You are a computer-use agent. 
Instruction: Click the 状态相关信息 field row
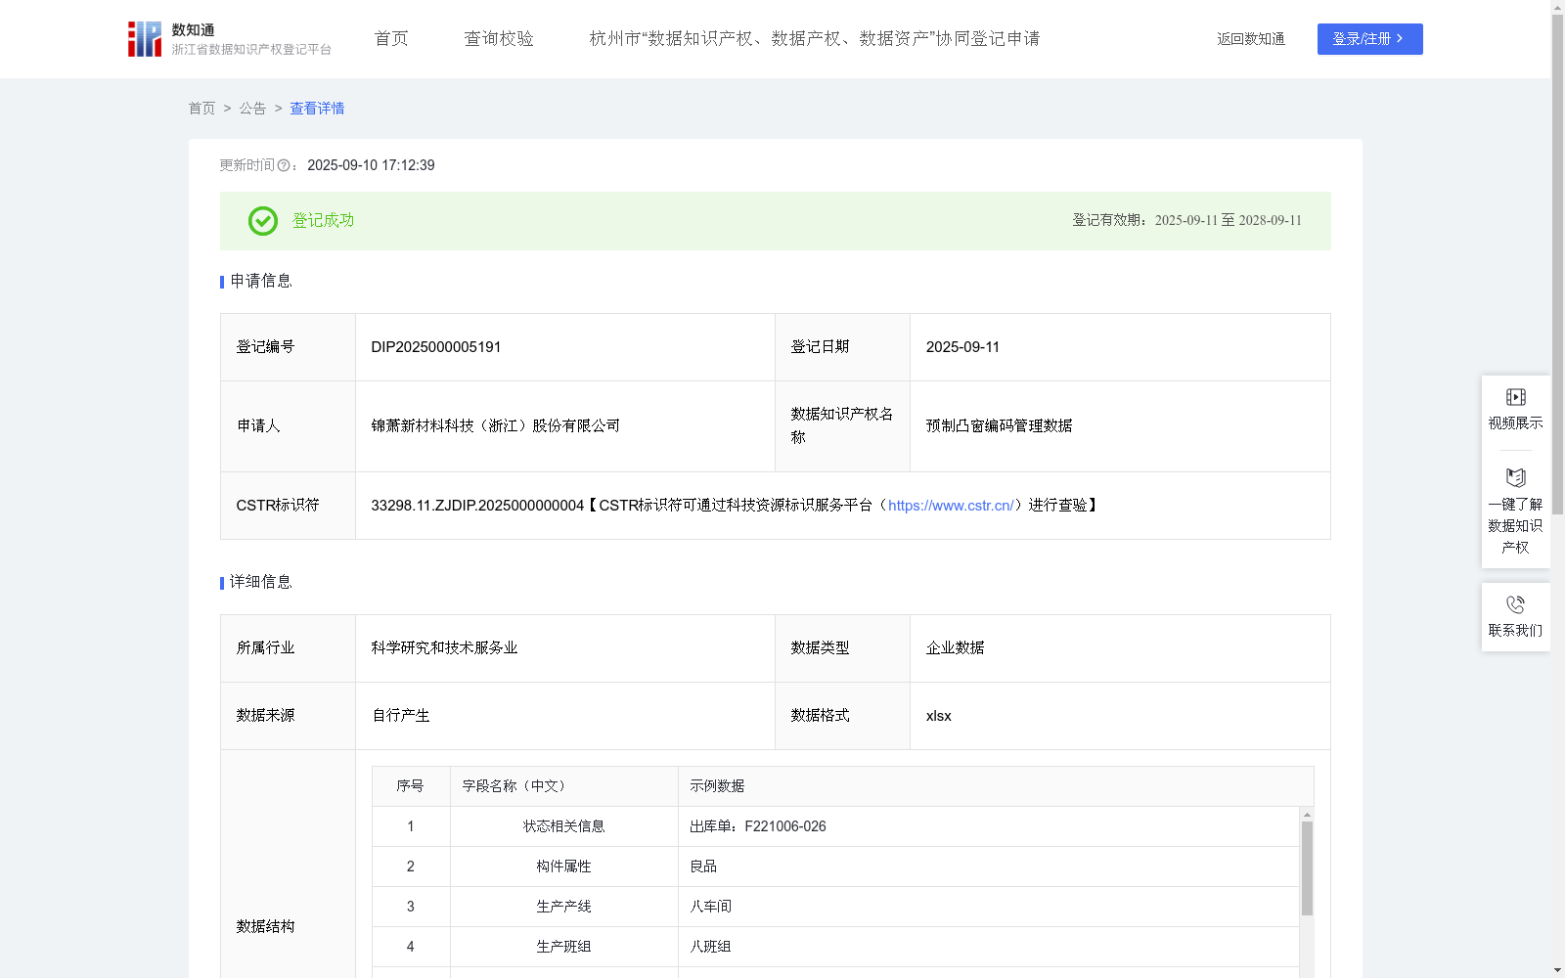pos(835,826)
